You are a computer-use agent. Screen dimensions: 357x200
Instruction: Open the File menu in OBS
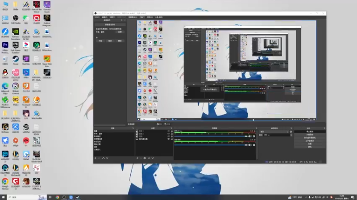[97, 17]
